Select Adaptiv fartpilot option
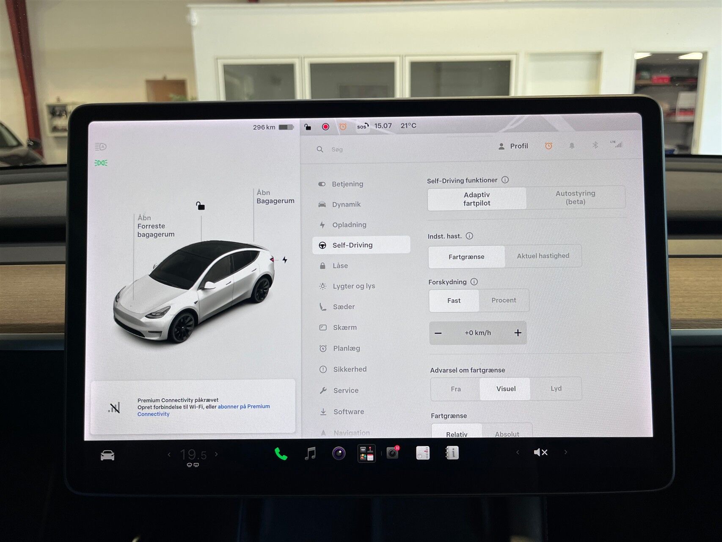 477,199
